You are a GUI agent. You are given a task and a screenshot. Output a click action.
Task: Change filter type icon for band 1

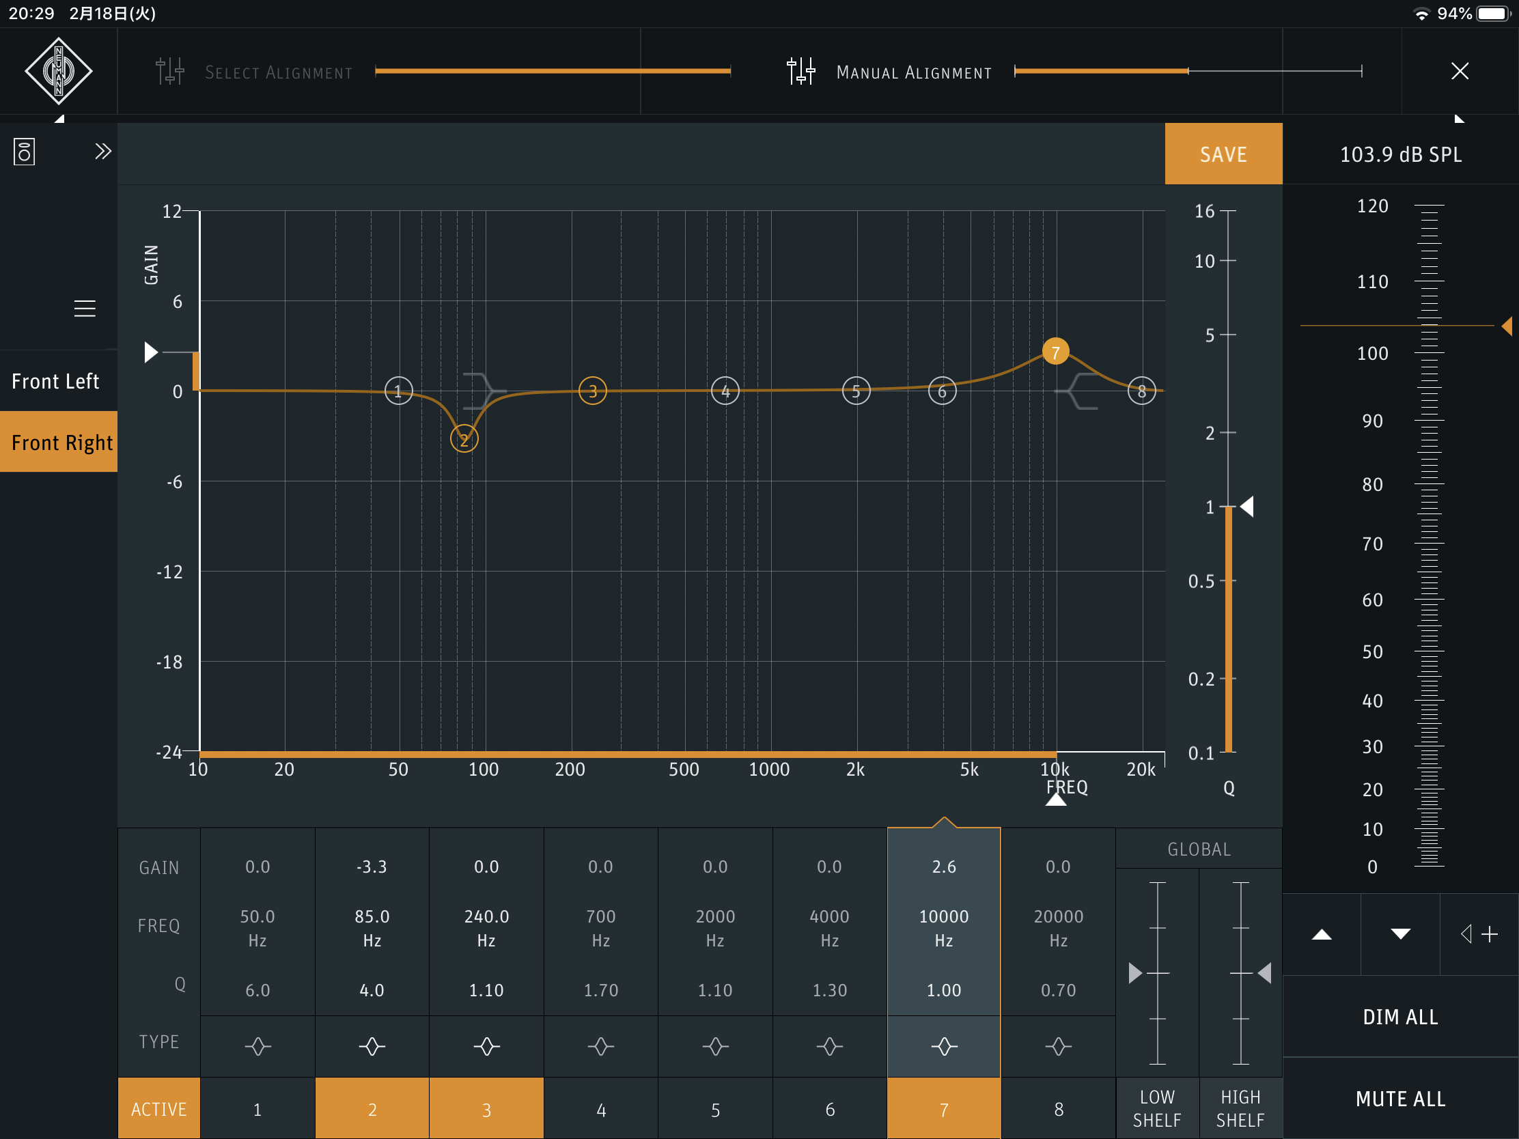pyautogui.click(x=257, y=1046)
